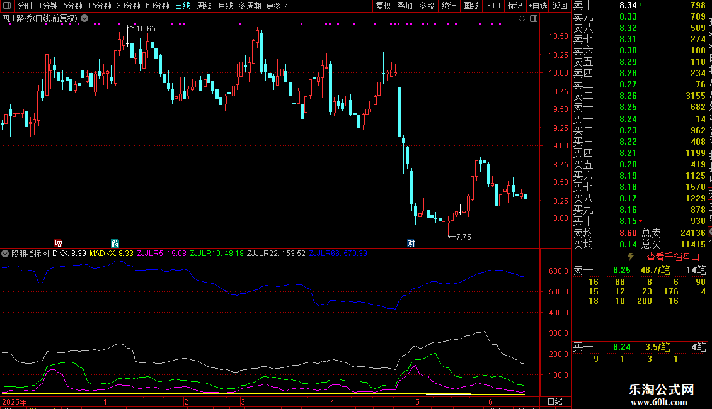Click the ZJJLR10: 48.18 indicator value
The height and width of the screenshot is (409, 712).
(217, 254)
